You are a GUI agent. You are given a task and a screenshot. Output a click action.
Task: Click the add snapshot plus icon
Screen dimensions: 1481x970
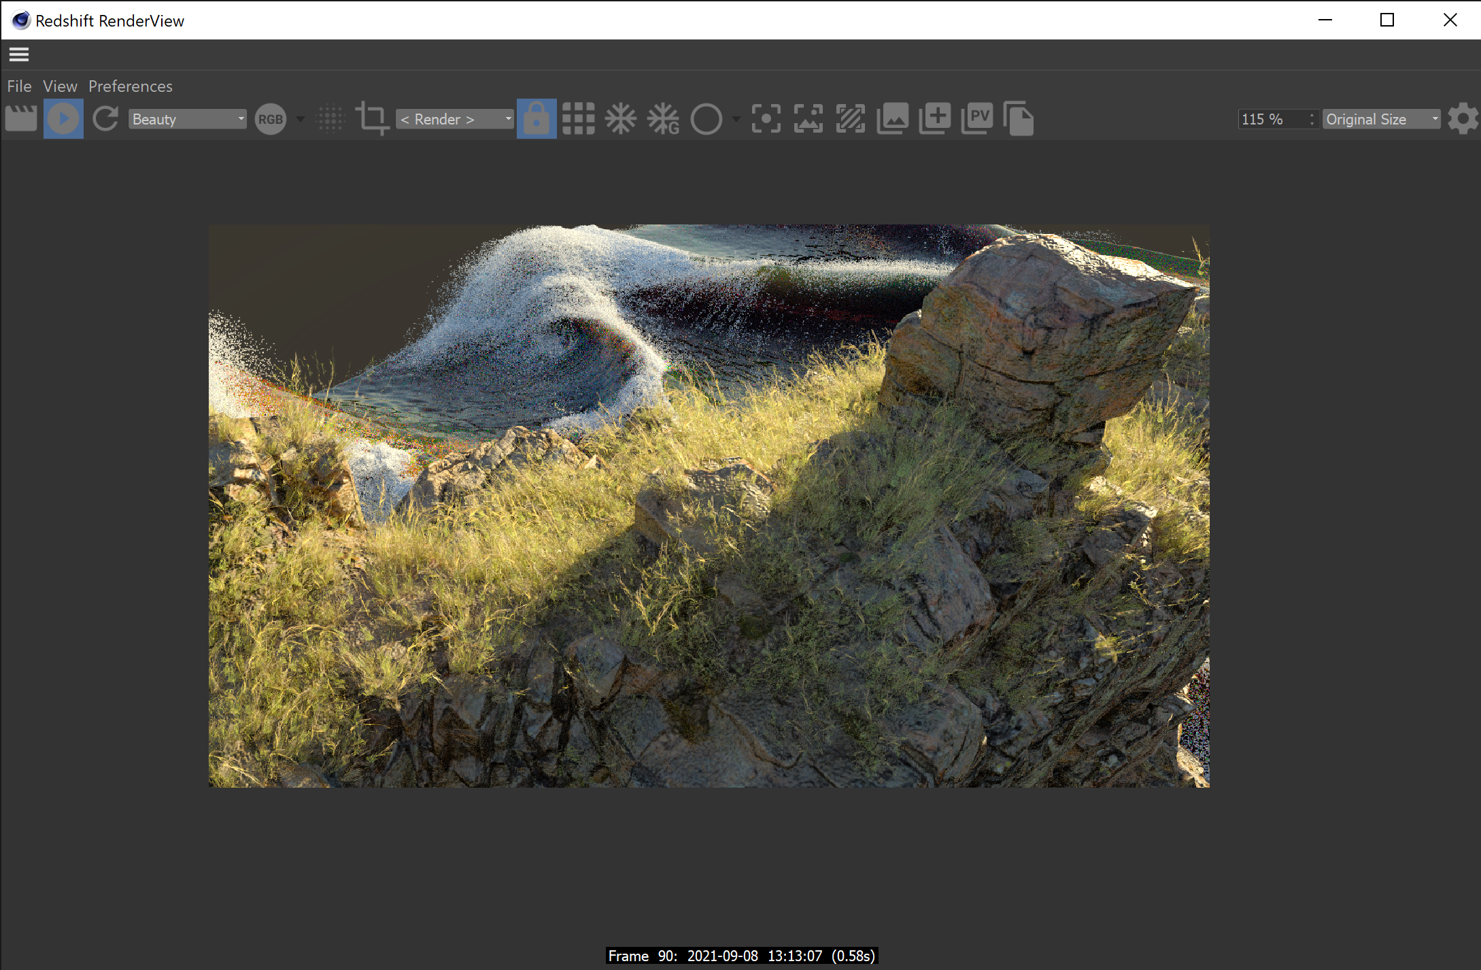click(x=935, y=119)
